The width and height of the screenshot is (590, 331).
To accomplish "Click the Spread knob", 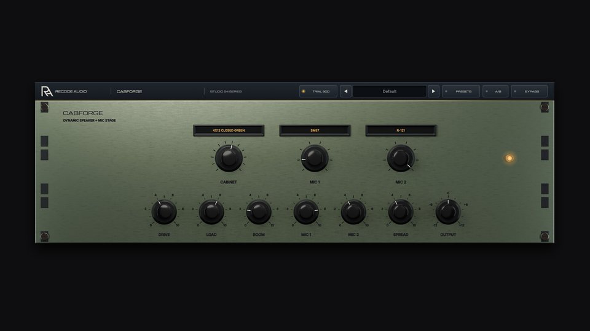I will (401, 212).
